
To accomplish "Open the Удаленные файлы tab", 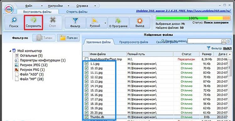I will pos(99,42).
